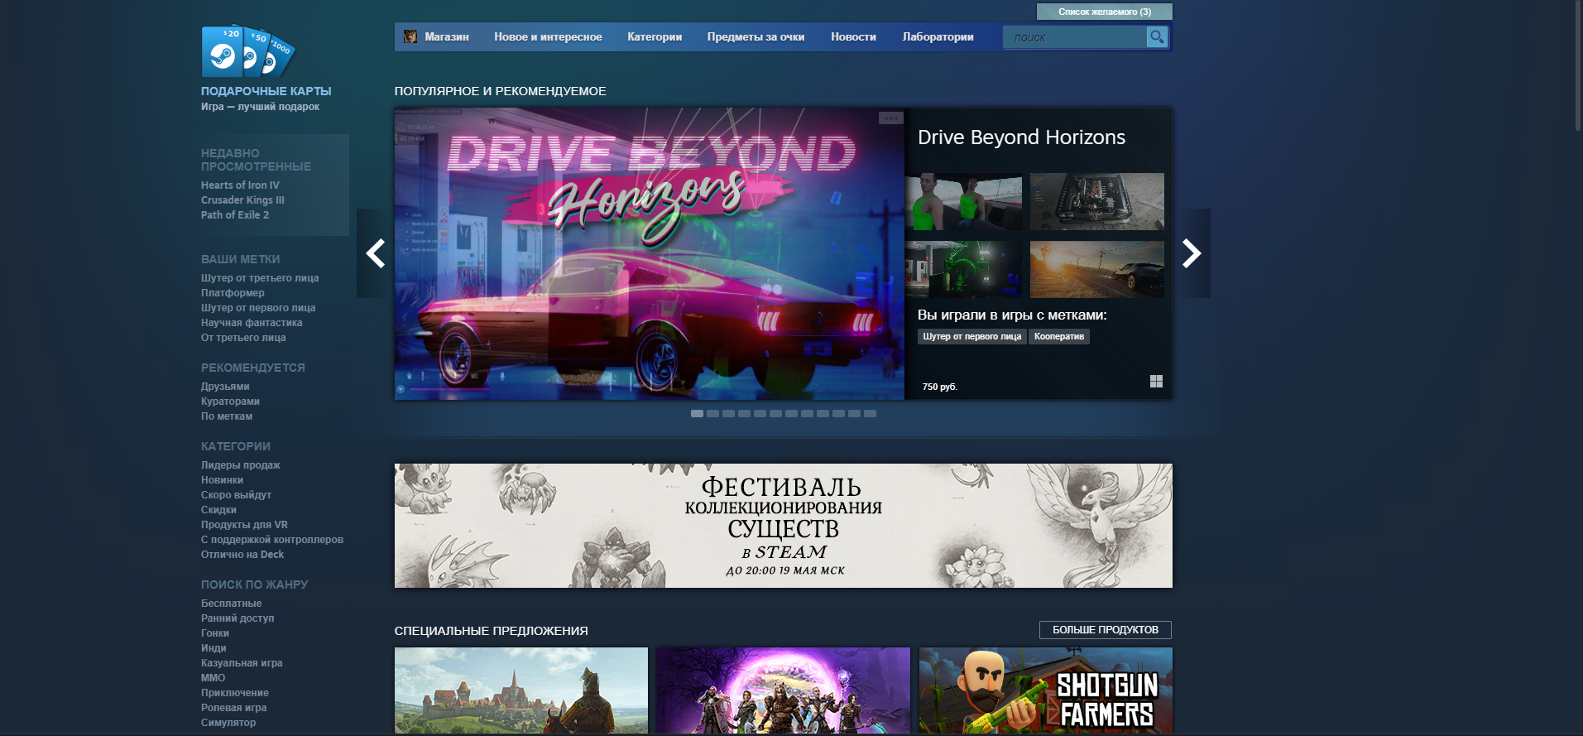Browse the Бесплатные genre
This screenshot has width=1583, height=736.
(231, 604)
